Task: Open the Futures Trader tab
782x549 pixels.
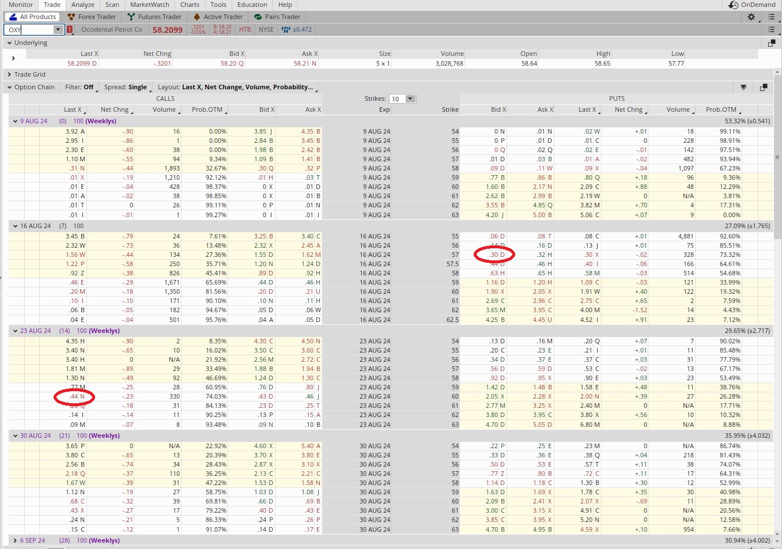Action: 154,17
